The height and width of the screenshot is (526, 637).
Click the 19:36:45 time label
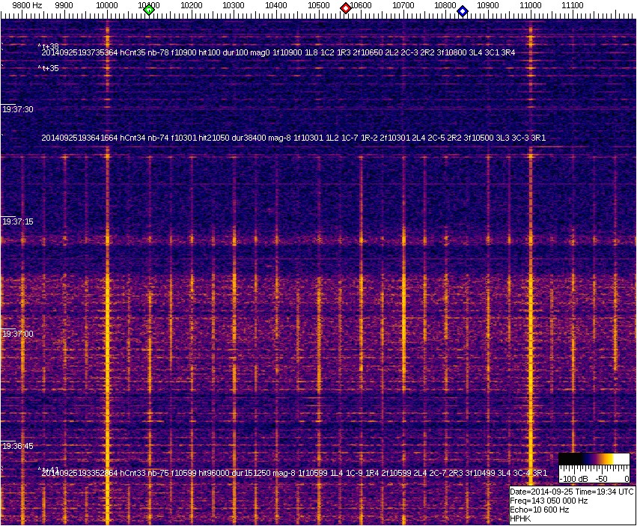pyautogui.click(x=18, y=446)
